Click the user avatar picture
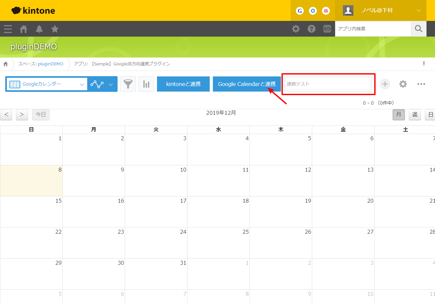Screen dimensions: 435x303 click(x=348, y=10)
